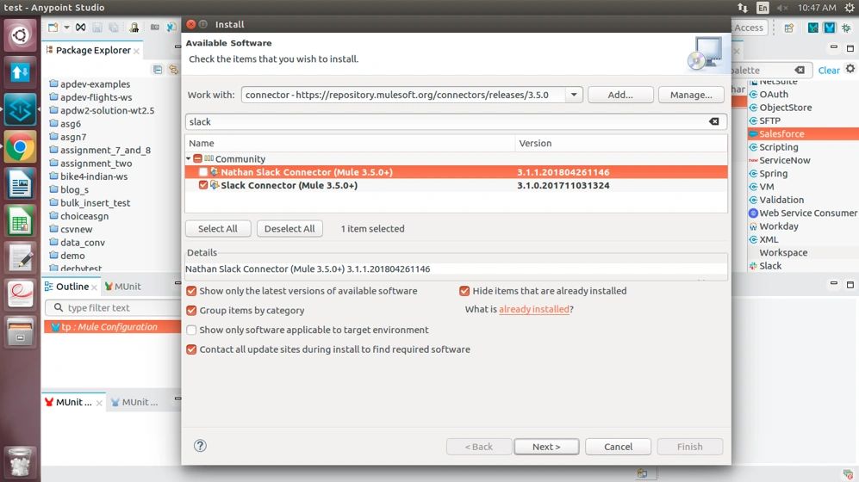Image resolution: width=859 pixels, height=482 pixels.
Task: Collapse the Community category tree arrow
Action: click(x=189, y=158)
